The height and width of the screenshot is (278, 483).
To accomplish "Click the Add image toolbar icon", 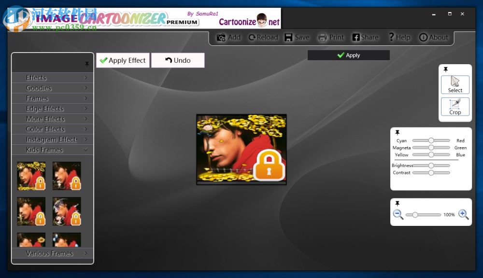I will 222,37.
